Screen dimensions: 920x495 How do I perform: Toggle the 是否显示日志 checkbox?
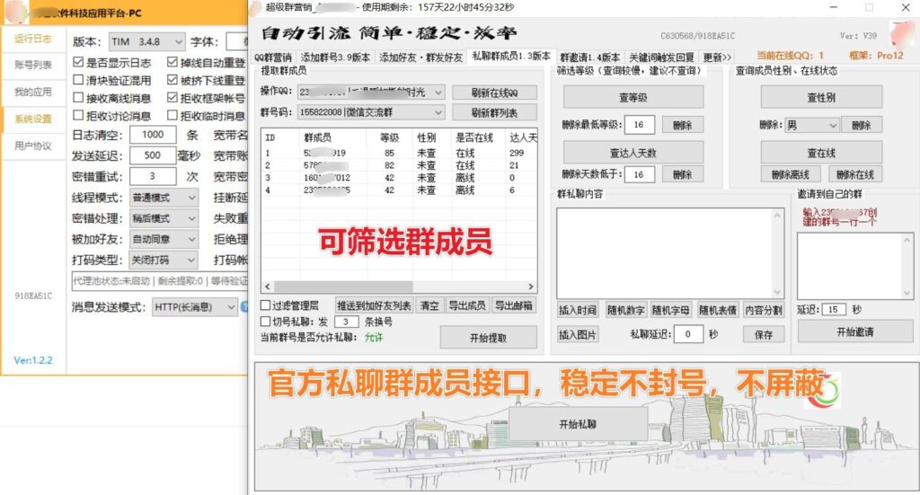coord(78,62)
